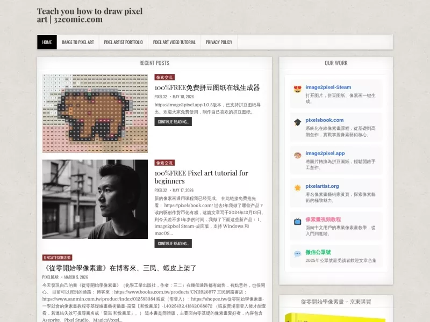430x322 pixels.
Task: Open the 像素畫視頻教程 link
Action: pyautogui.click(x=323, y=219)
